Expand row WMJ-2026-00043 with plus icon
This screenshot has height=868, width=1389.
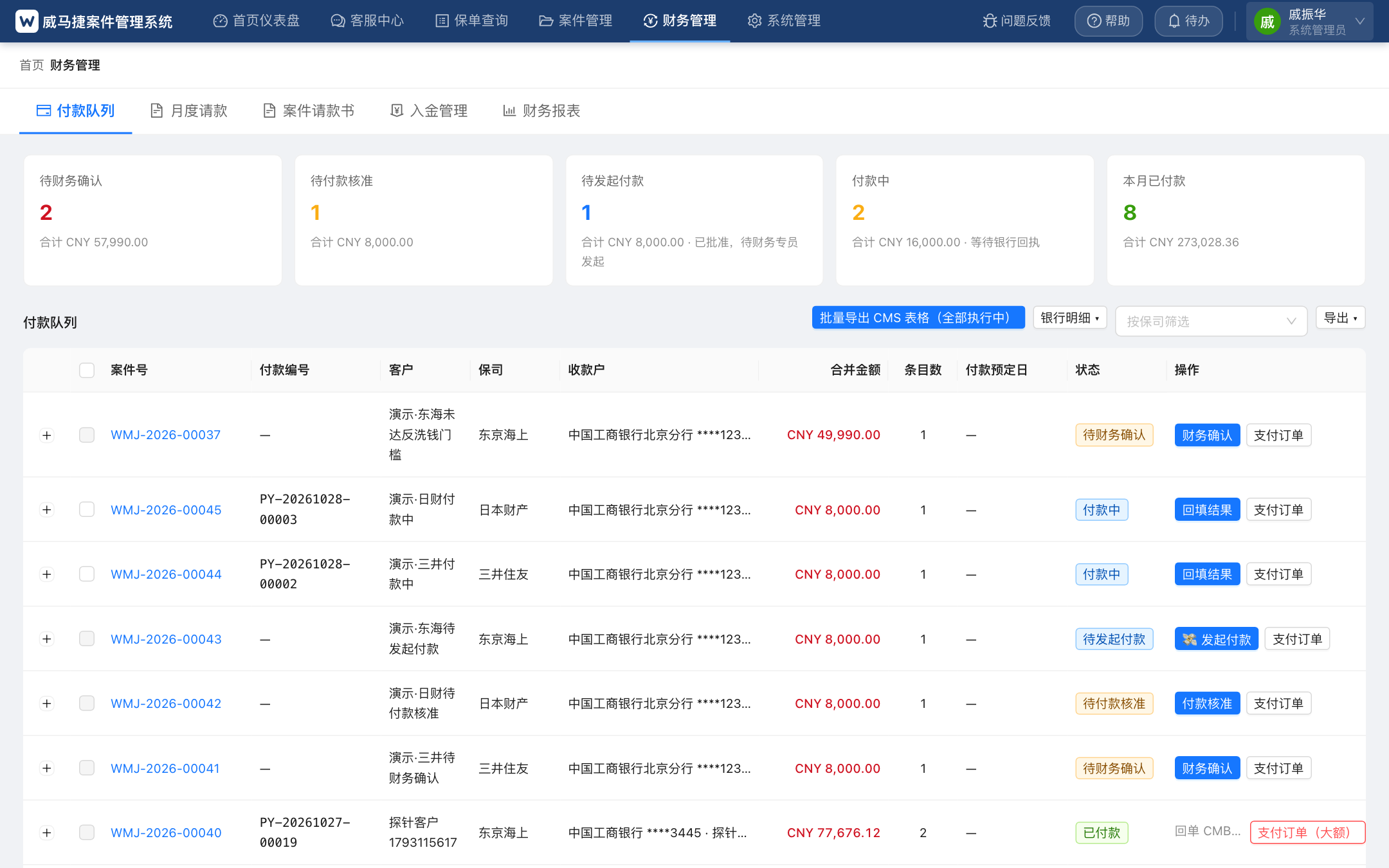click(x=47, y=639)
